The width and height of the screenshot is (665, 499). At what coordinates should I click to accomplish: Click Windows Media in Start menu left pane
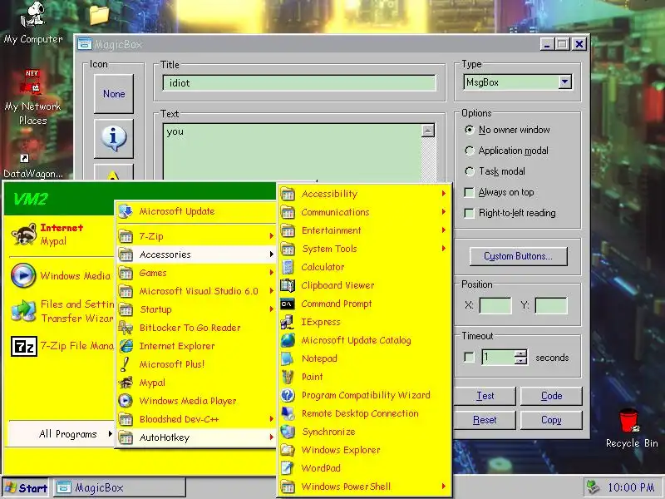click(x=61, y=275)
